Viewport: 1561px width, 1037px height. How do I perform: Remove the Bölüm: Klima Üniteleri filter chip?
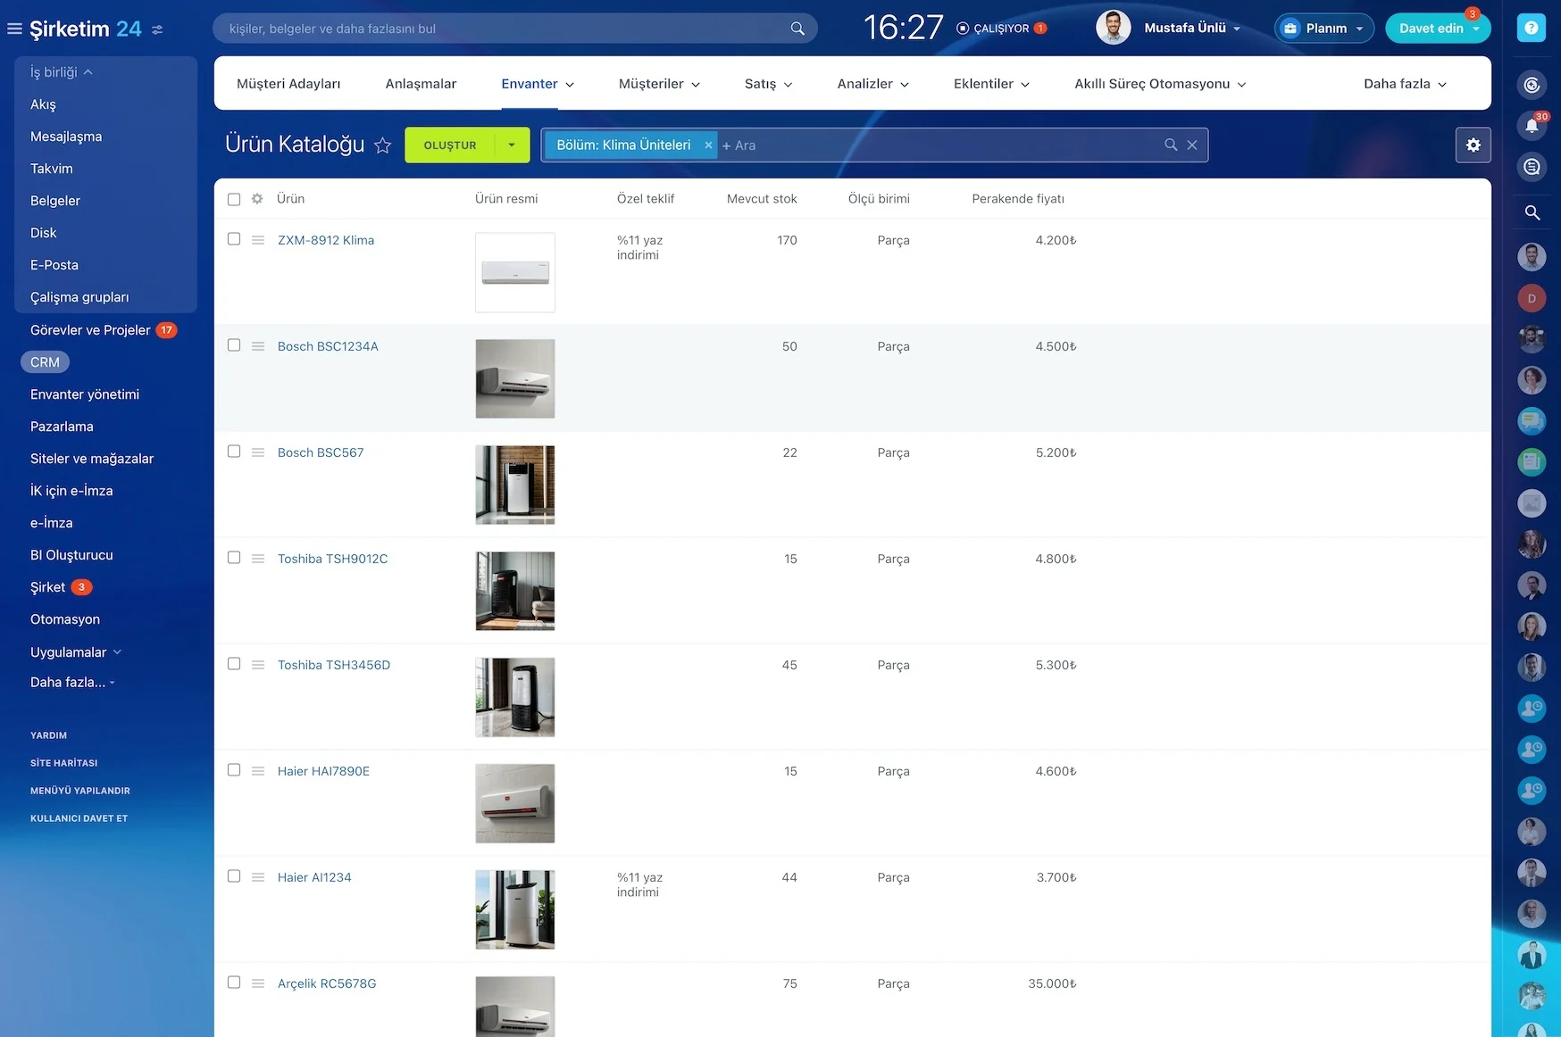tap(708, 145)
